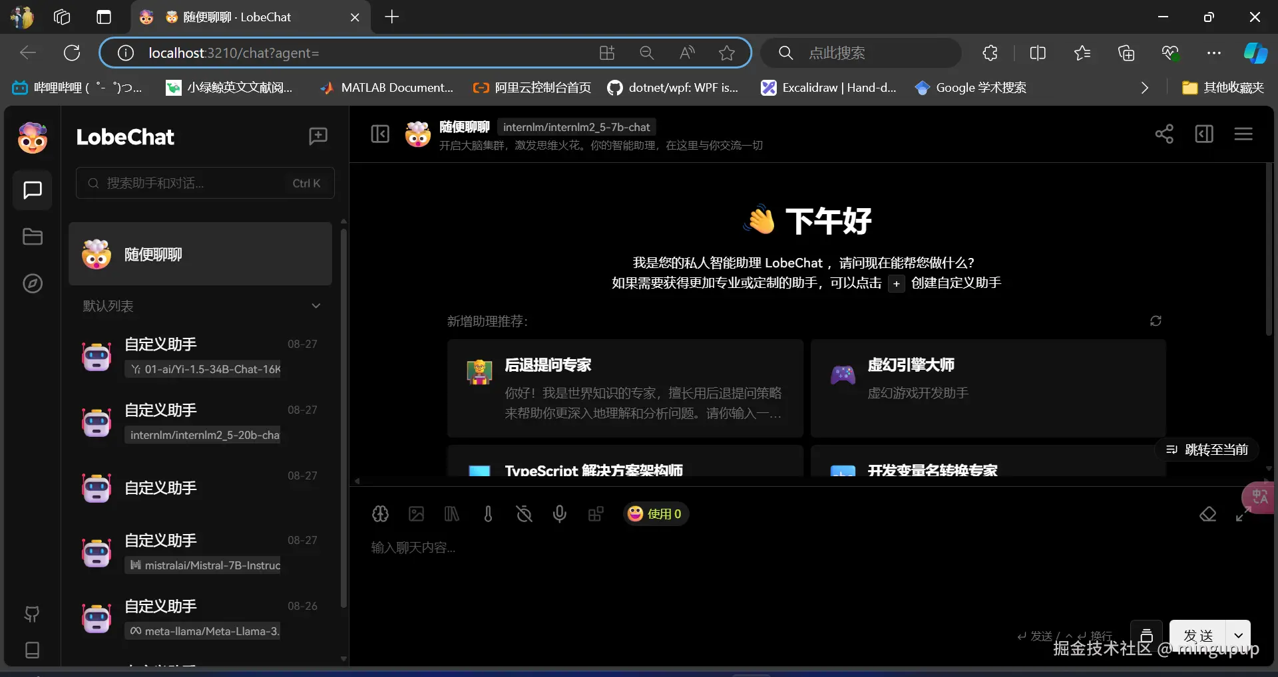Open the 虚幻引擎大师 assistant card

pos(988,388)
